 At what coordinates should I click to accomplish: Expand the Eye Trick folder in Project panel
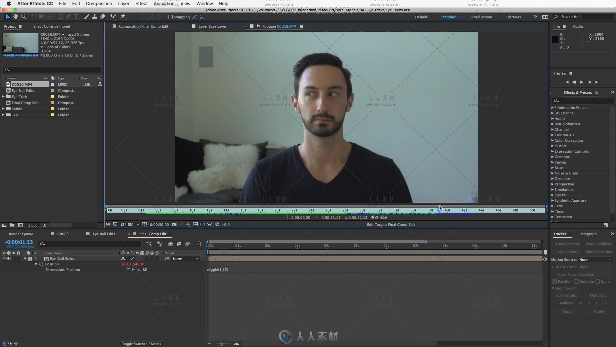[x=4, y=97]
